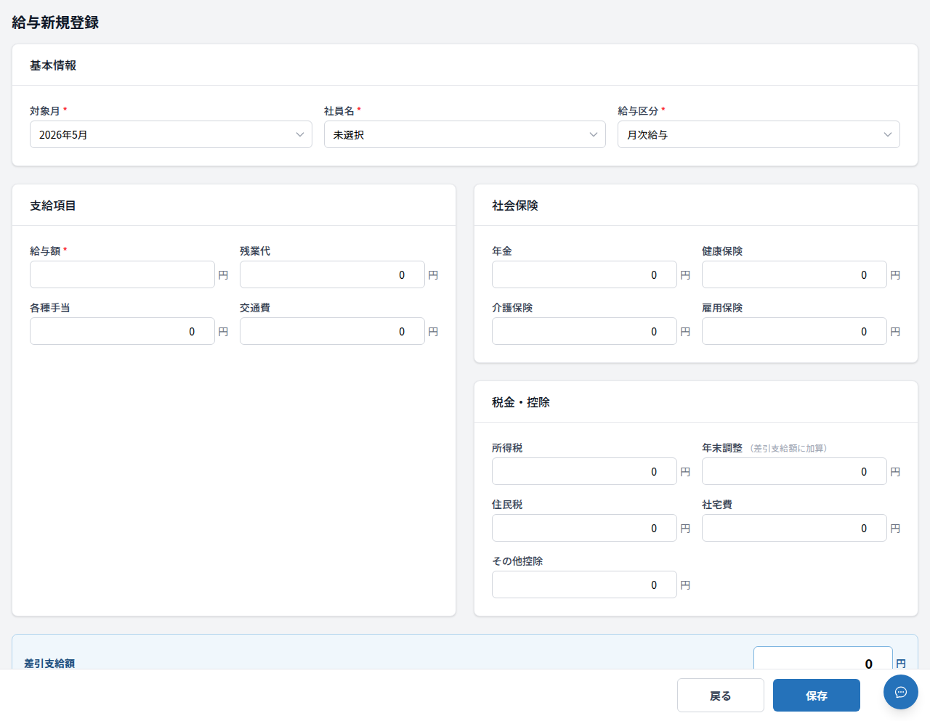Focus the 所得税 input field
930x721 pixels.
[584, 471]
